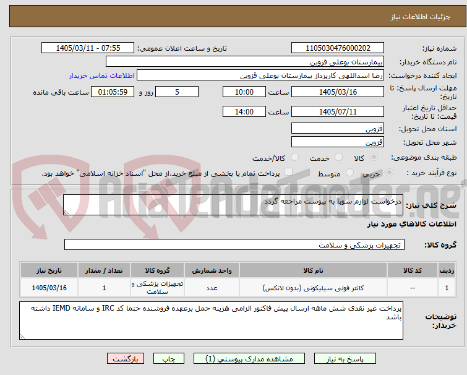Click the 'تاریخ نیاز' column header

point(49,270)
